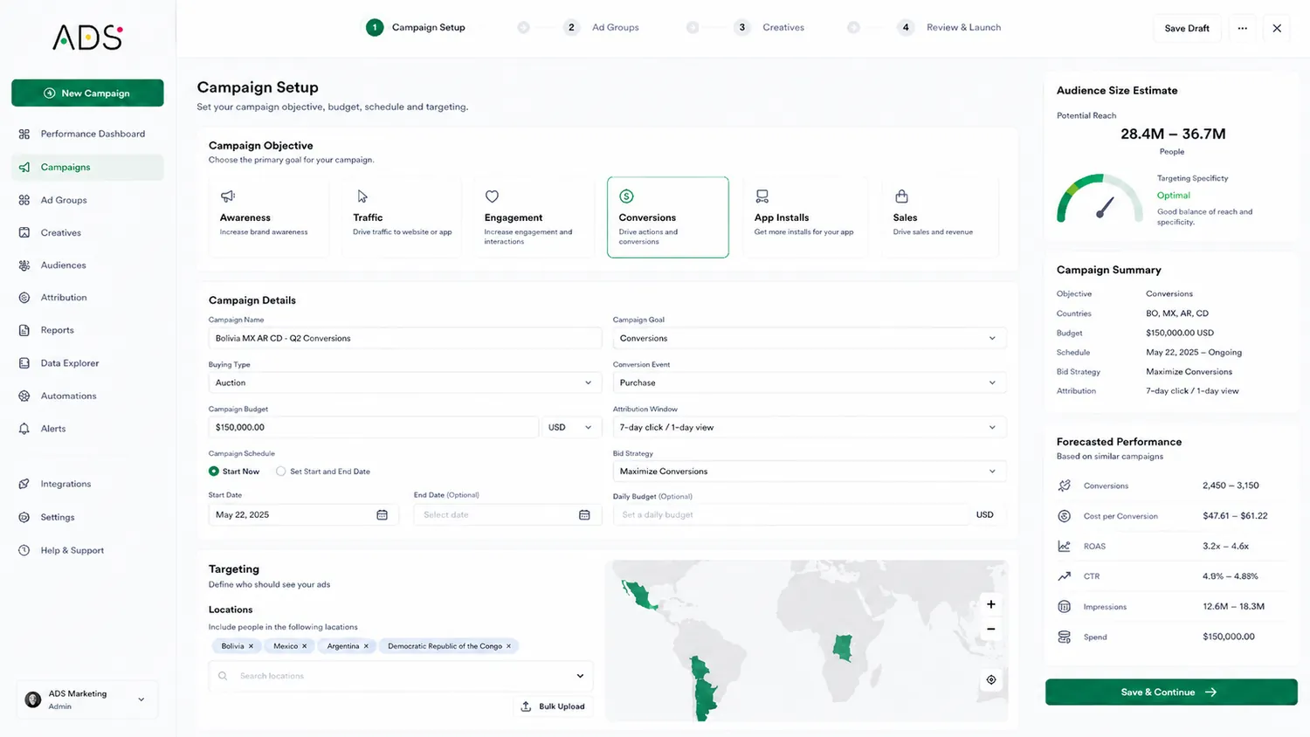Choose the App Installs objective card
Image resolution: width=1310 pixels, height=737 pixels.
(805, 217)
